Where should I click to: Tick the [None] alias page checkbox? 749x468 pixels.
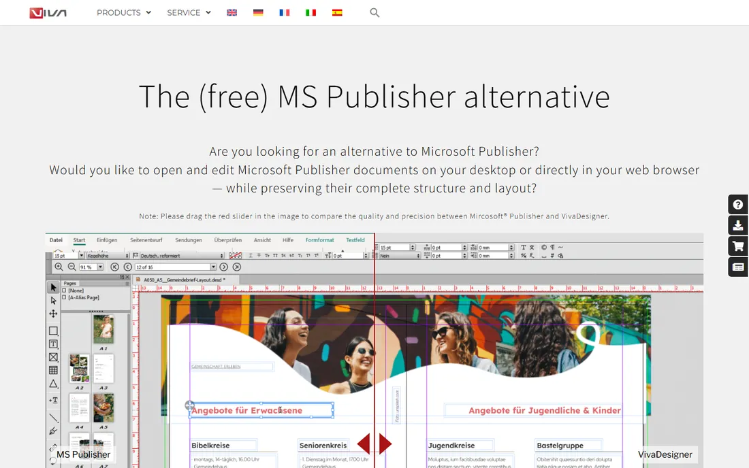[64, 290]
